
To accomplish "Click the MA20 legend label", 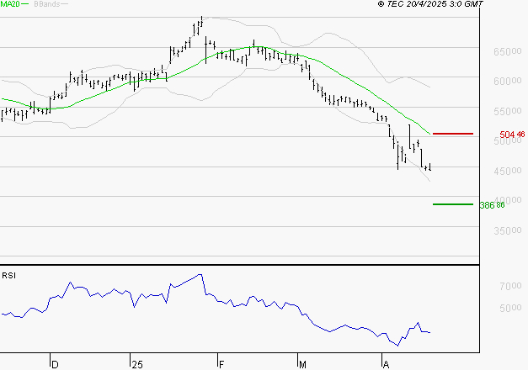I will coord(10,4).
